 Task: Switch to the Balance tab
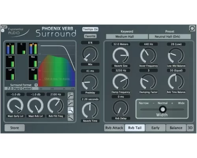[x=176, y=128]
